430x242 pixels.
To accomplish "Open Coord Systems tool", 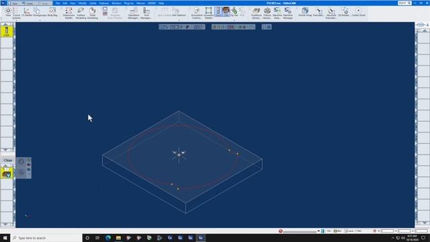I will pyautogui.click(x=16, y=13).
